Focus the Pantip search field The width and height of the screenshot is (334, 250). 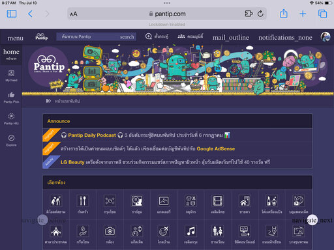coord(96,36)
